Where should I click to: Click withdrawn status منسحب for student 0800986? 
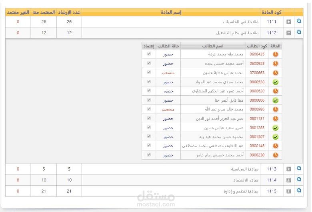click(168, 110)
